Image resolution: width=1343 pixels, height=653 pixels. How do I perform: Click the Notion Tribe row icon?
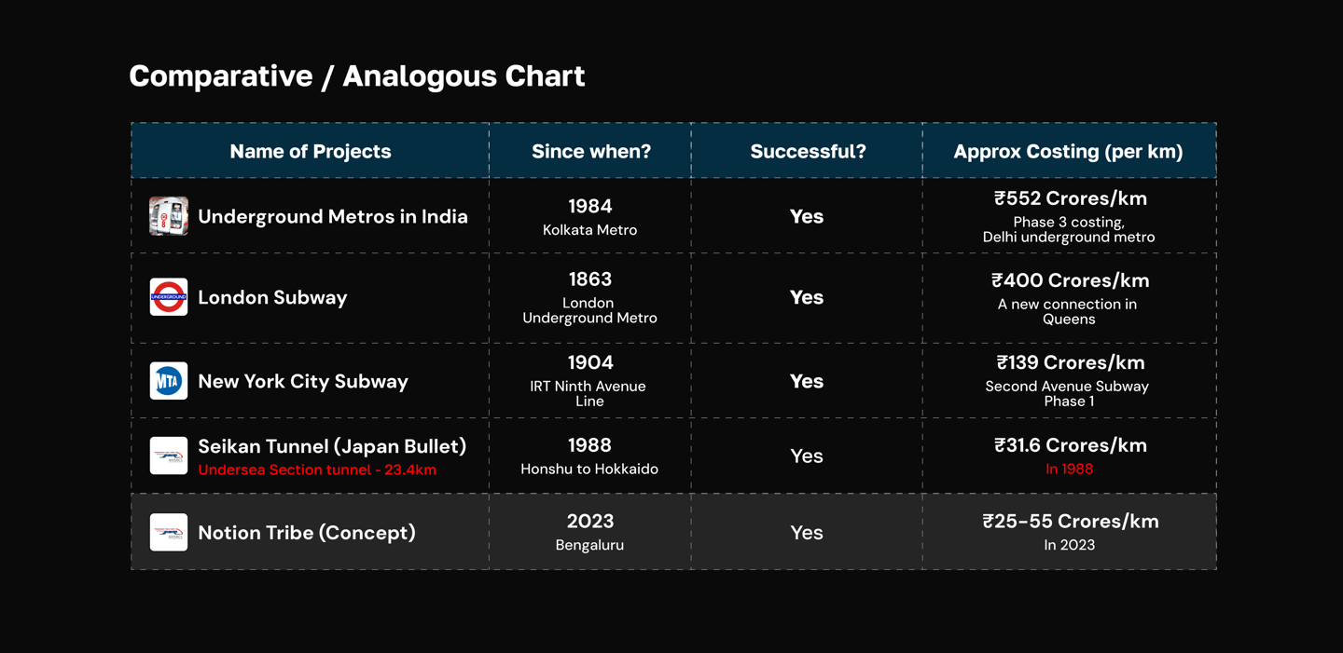169,532
